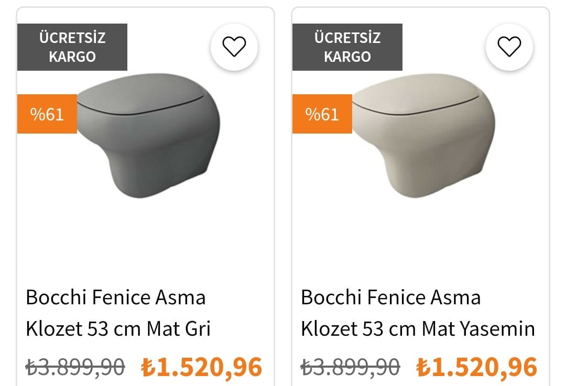Screen dimensions: 566x386
Task: Click the crossed-out ₺3.899,90 price on Mat Gri
Action: [x=75, y=366]
